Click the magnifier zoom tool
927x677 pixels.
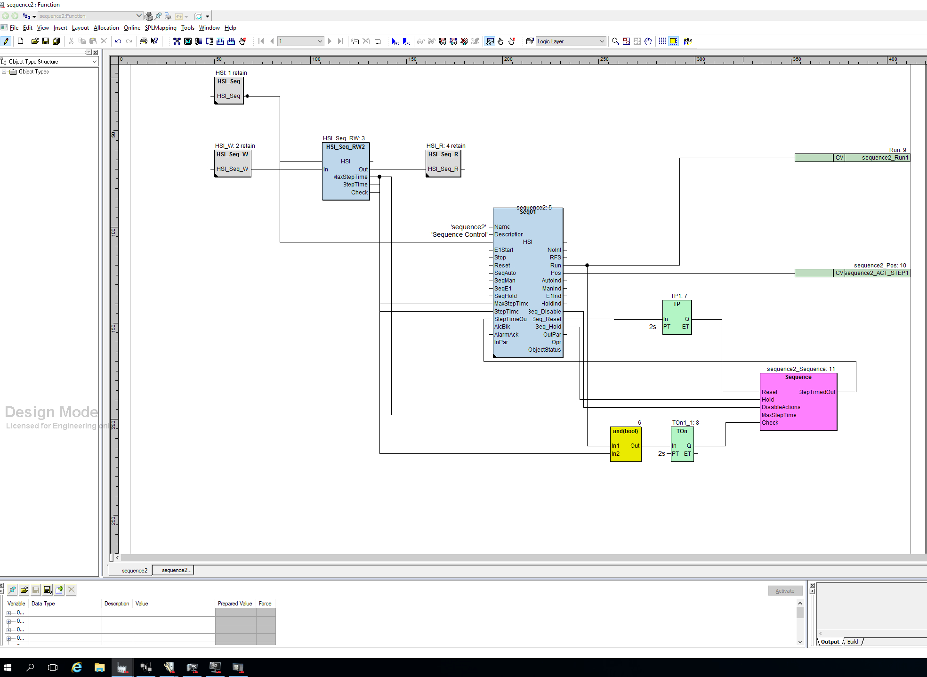click(x=615, y=41)
